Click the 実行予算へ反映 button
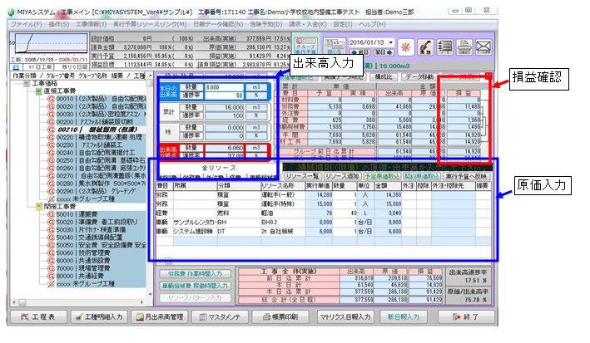Image resolution: width=590 pixels, height=343 pixels. (x=466, y=176)
